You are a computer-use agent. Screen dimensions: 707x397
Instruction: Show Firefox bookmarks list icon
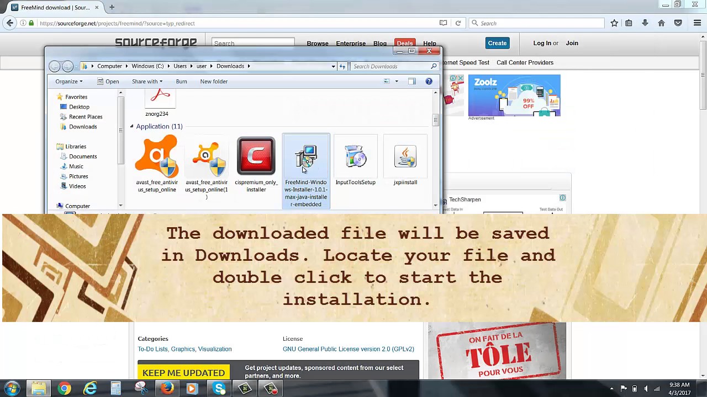629,23
